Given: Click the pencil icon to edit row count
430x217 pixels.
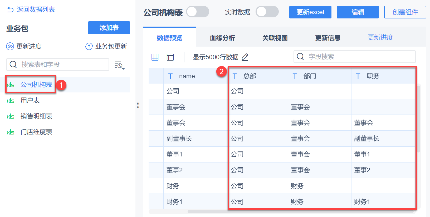Looking at the screenshot, I should 245,57.
